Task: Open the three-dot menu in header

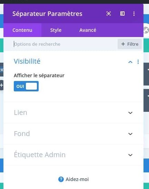Action: pos(134,13)
